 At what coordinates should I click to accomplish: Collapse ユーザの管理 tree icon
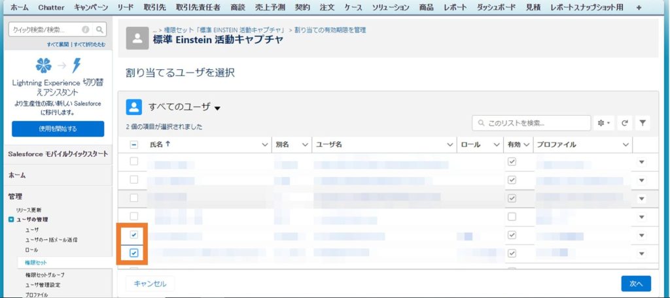pos(11,220)
